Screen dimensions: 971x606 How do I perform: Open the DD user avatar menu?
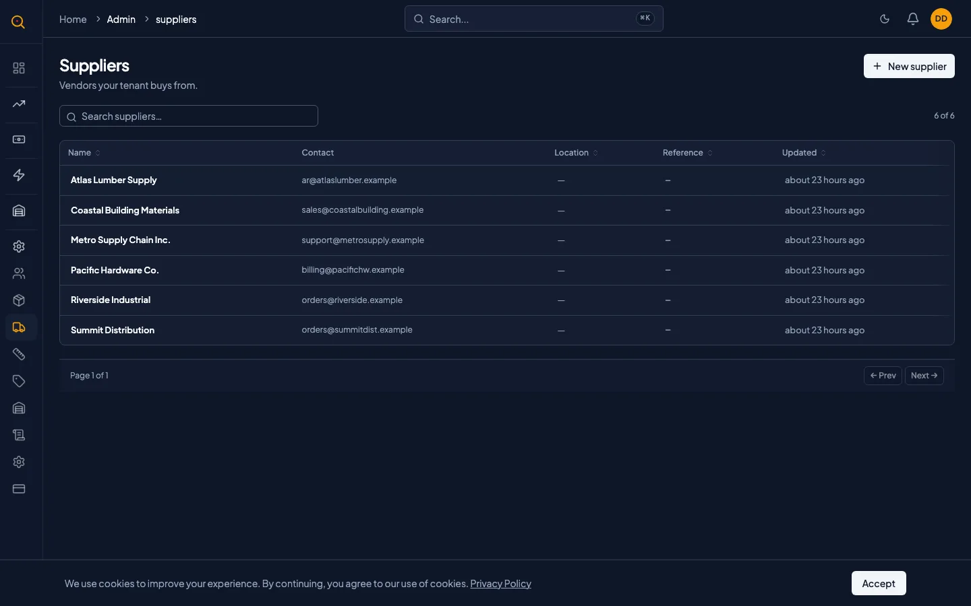click(941, 19)
